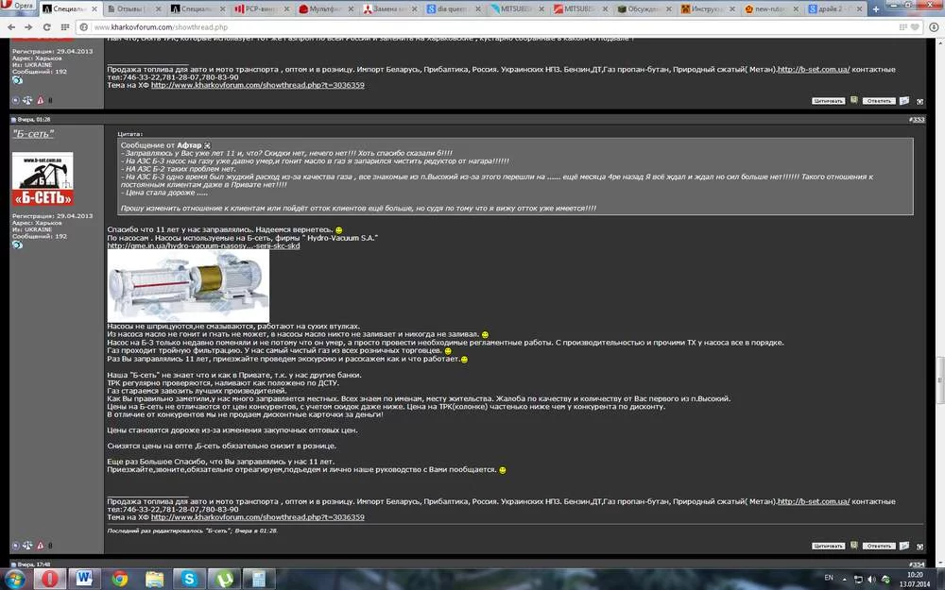This screenshot has height=590, width=945.
Task: Click multi-quote icon in post #353
Action: (x=854, y=546)
